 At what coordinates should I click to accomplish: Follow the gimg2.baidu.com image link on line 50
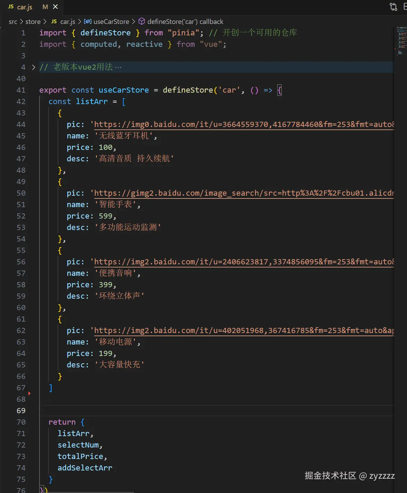(243, 193)
